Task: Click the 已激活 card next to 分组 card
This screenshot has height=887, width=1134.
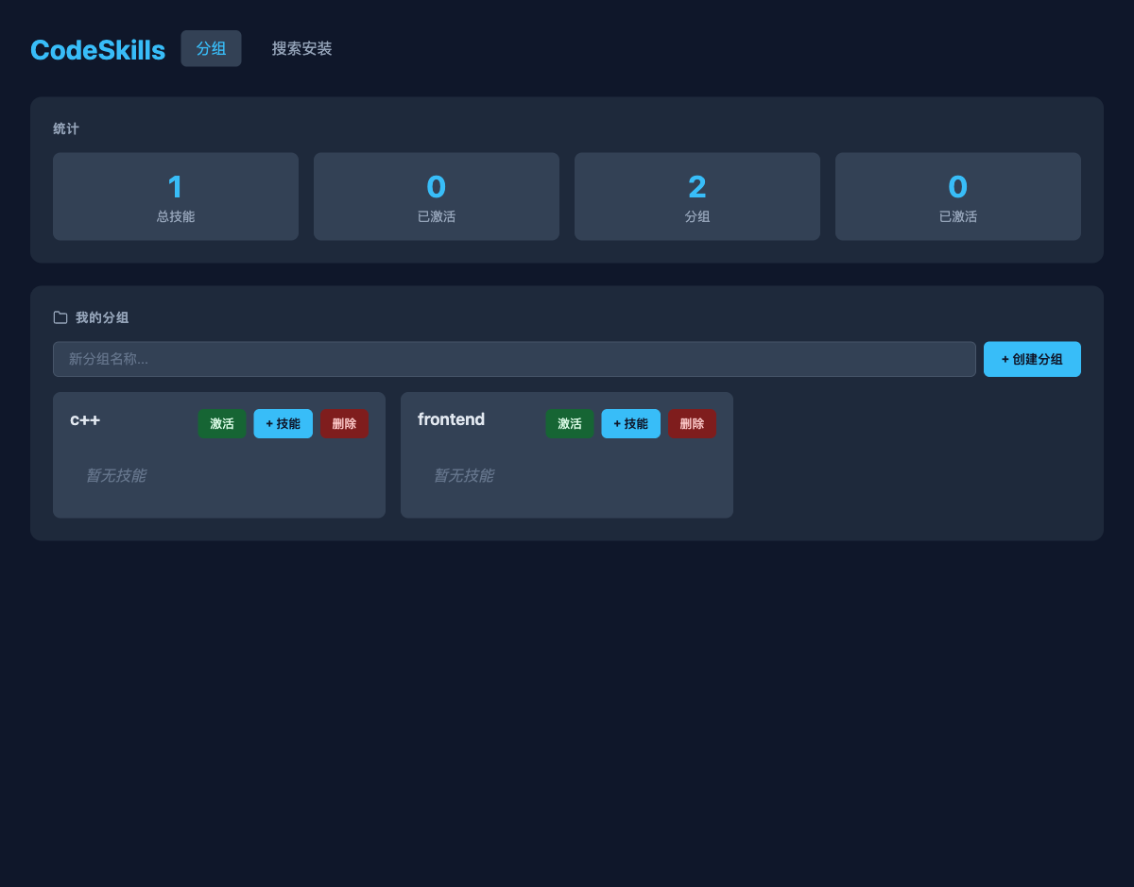Action: point(958,196)
